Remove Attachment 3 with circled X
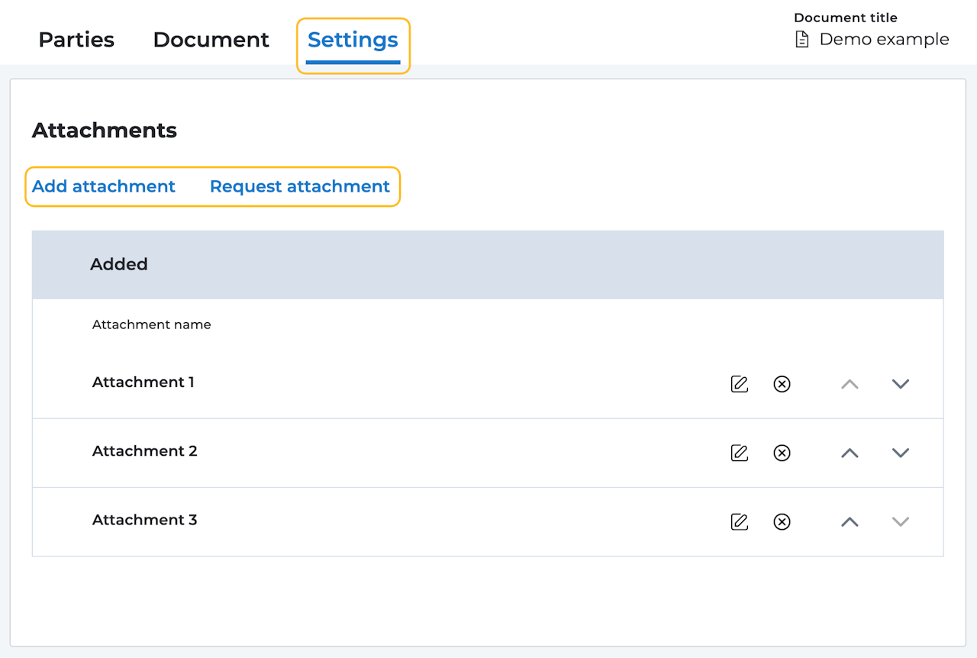 click(x=782, y=521)
